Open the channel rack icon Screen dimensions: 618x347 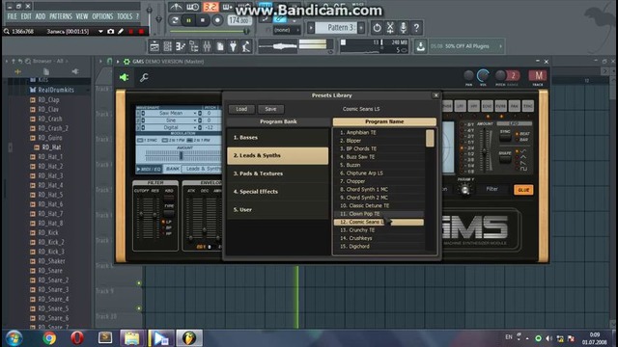167,46
